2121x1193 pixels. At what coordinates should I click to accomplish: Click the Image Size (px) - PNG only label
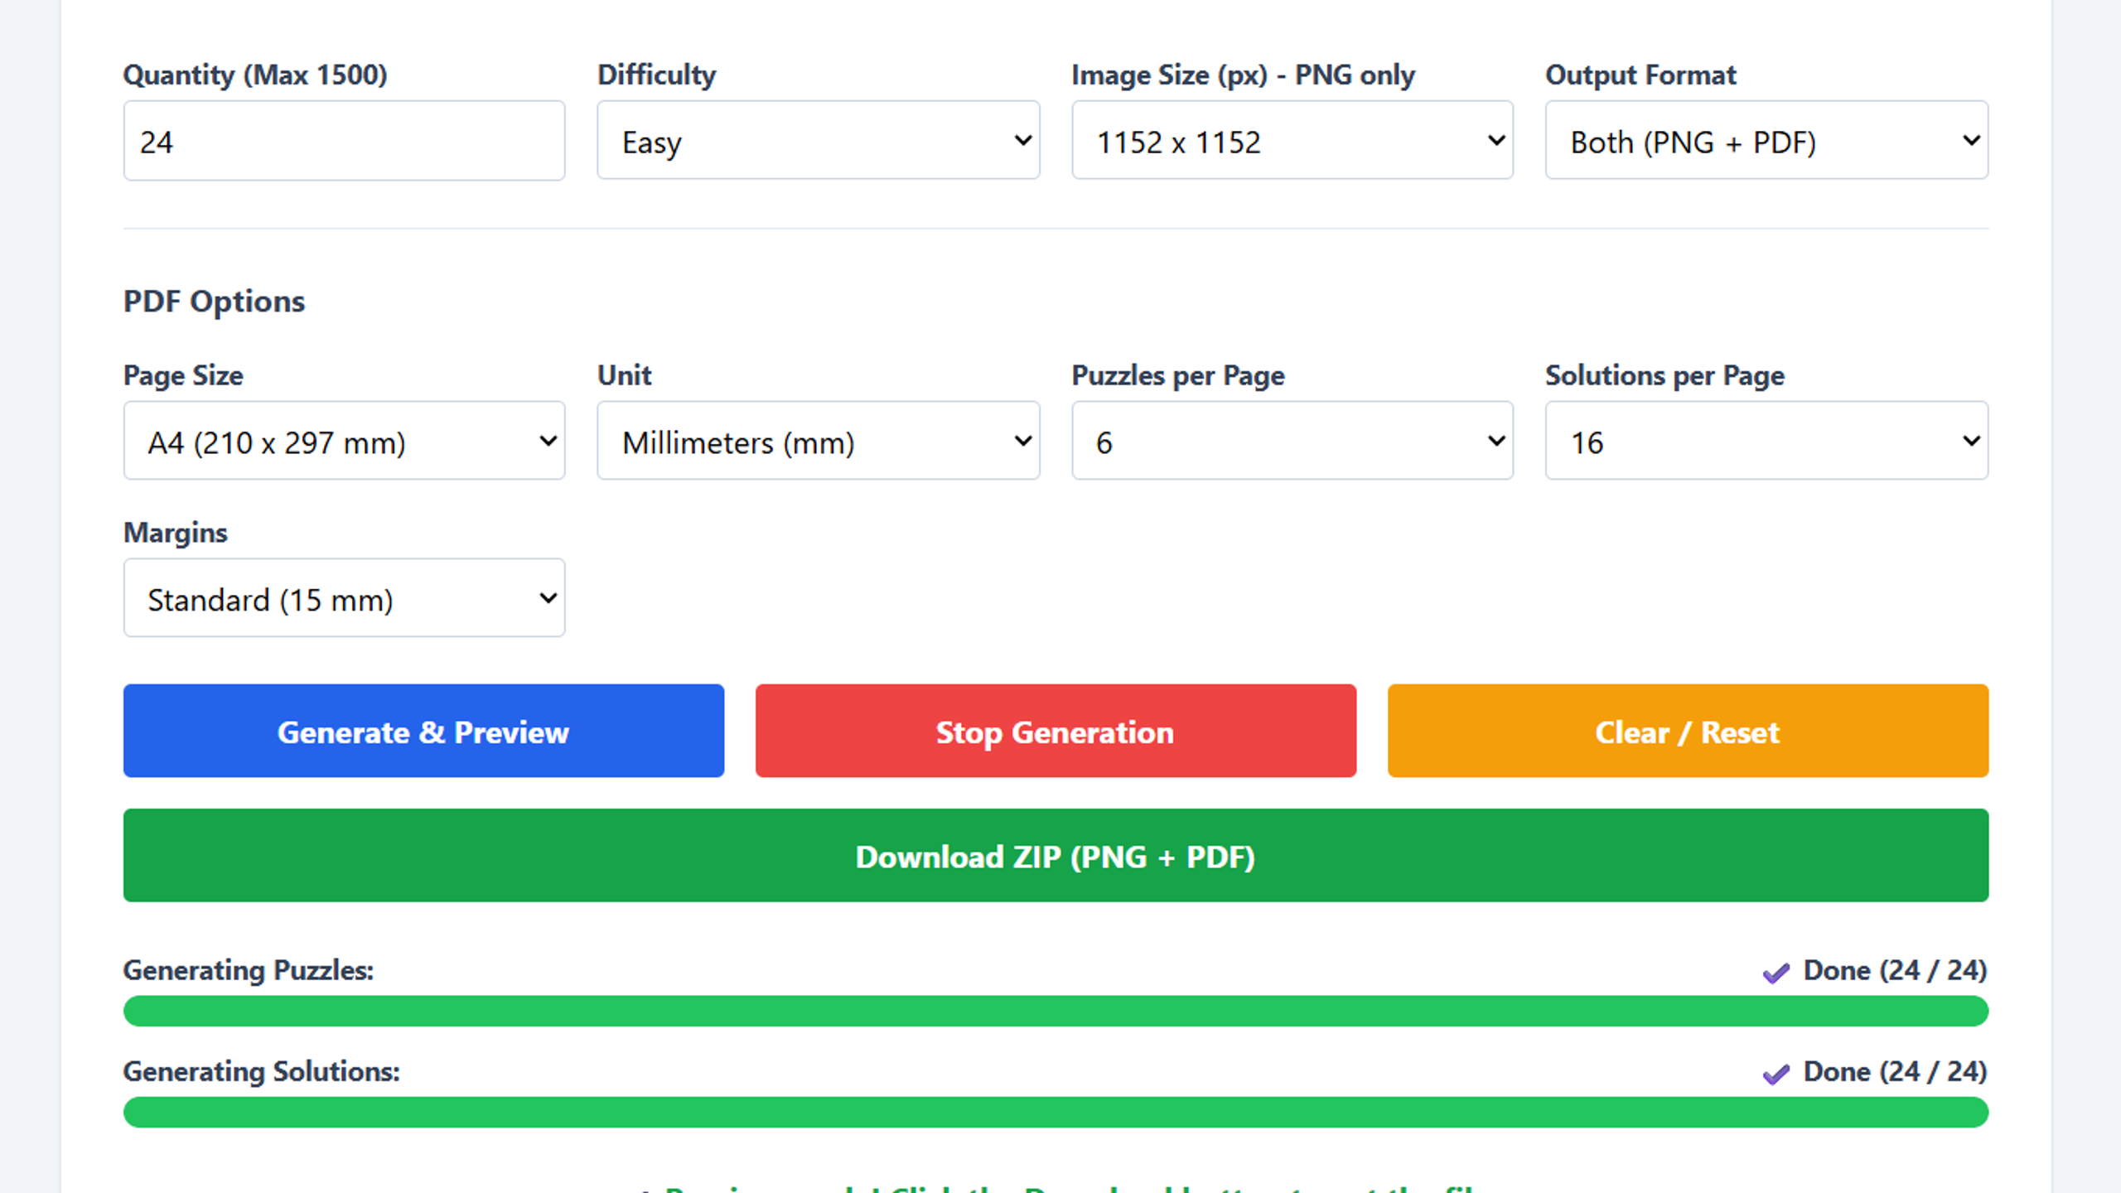click(1244, 75)
